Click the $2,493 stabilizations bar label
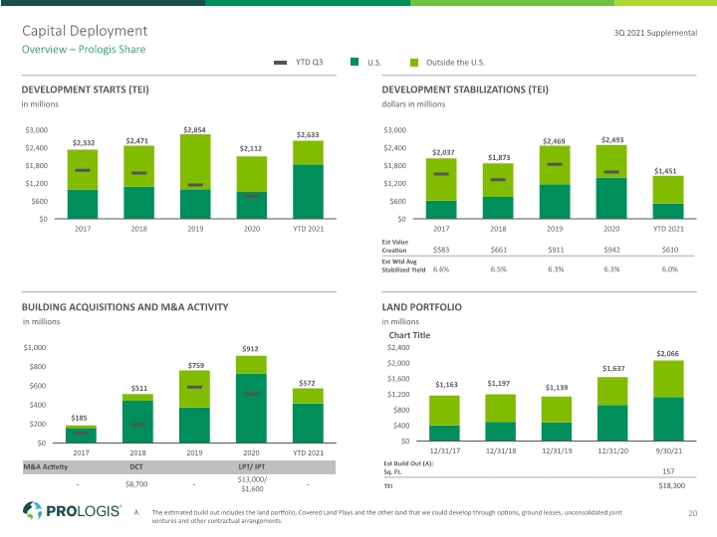The image size is (717, 537). click(x=612, y=140)
